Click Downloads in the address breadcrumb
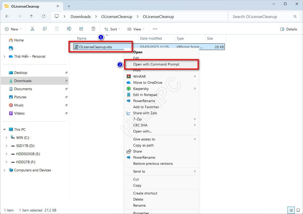 (x=81, y=17)
